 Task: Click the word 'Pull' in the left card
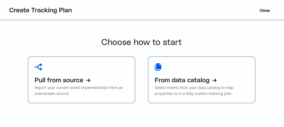(40, 80)
